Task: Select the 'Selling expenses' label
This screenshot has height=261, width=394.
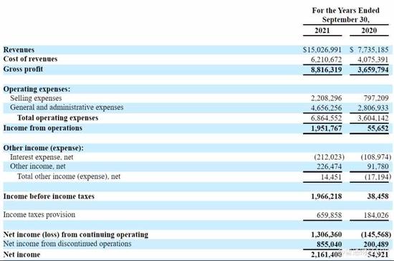Action: point(36,98)
